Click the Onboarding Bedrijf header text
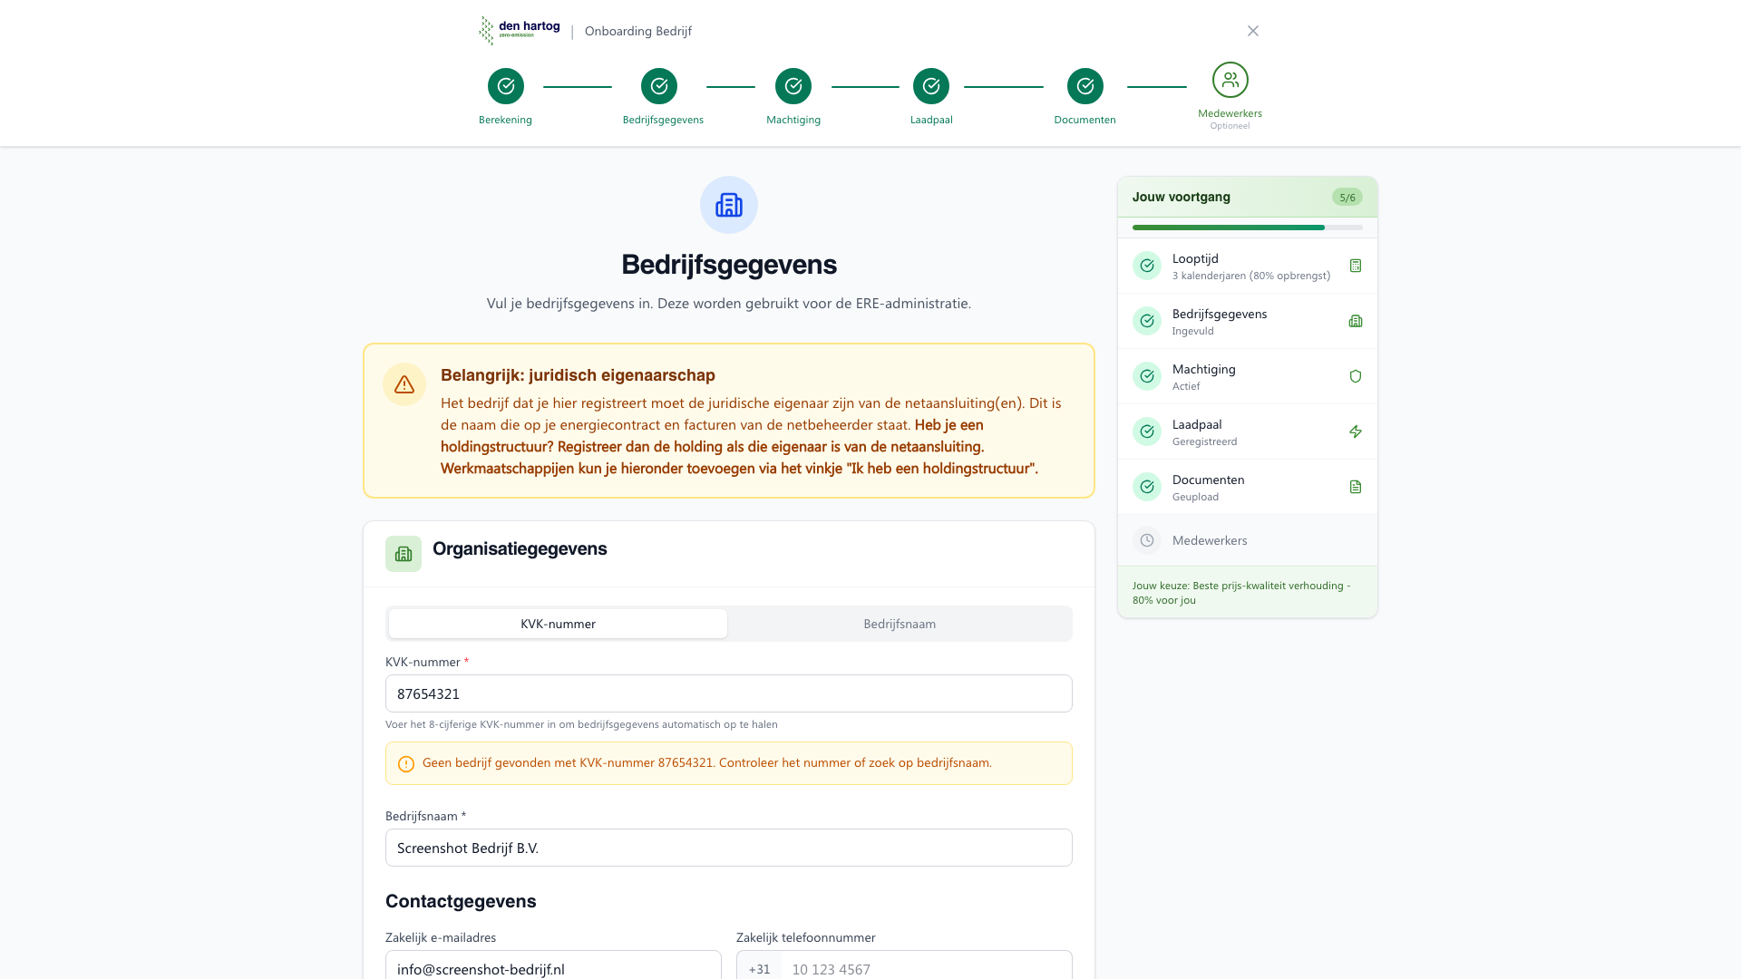1741x979 pixels. tap(638, 31)
